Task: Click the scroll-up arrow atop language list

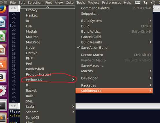Action: (48, 7)
